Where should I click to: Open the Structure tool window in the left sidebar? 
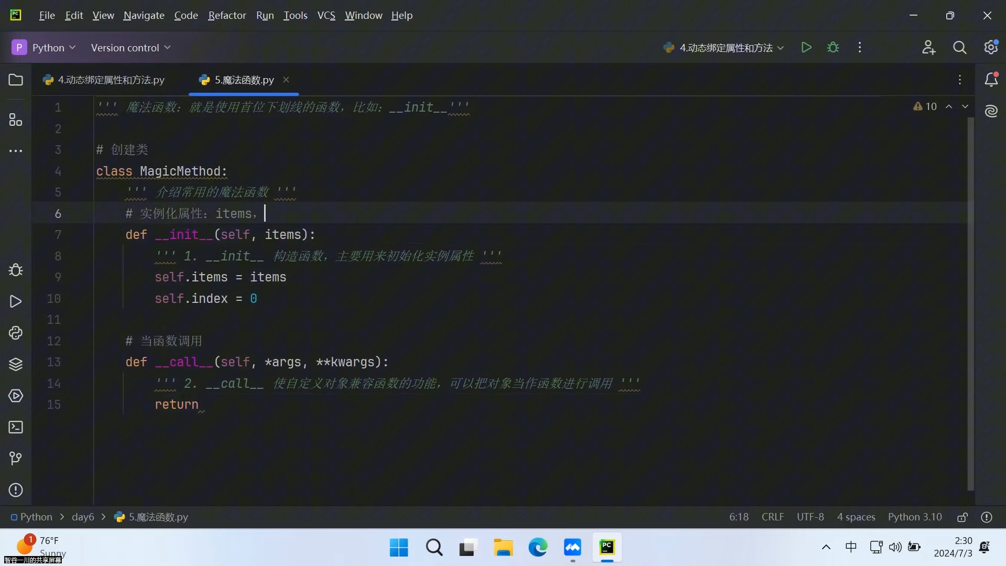click(x=16, y=120)
